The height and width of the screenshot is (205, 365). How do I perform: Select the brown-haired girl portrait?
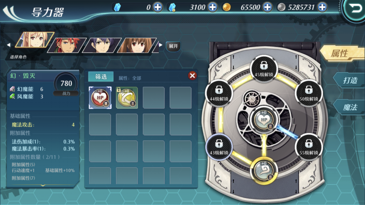(137, 45)
